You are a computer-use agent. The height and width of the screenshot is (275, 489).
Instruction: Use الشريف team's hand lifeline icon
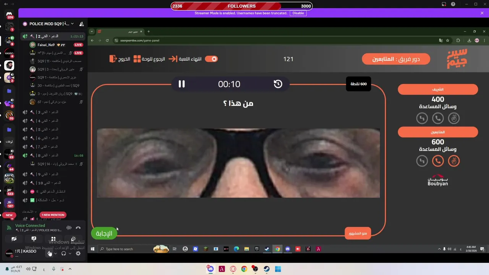422,118
